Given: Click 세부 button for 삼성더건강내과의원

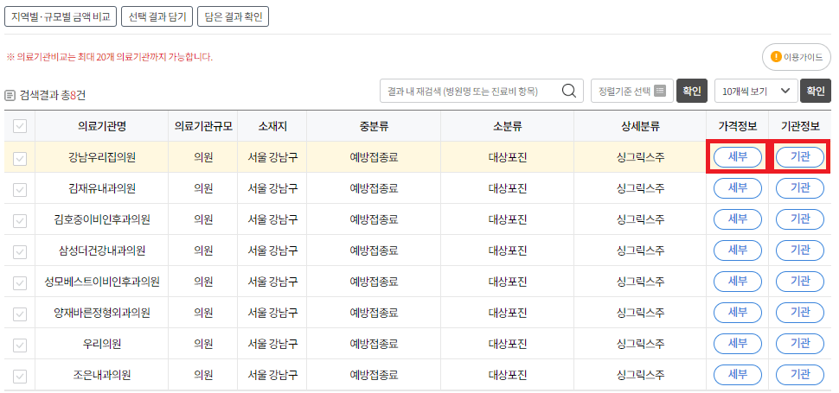Looking at the screenshot, I should click(x=737, y=251).
